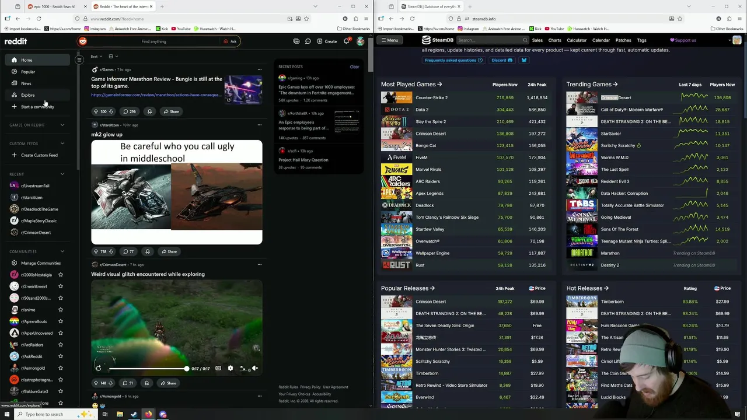Upvote the Game Informer Marathon Review post
Viewport: 747px width, 420px height.
click(x=96, y=111)
